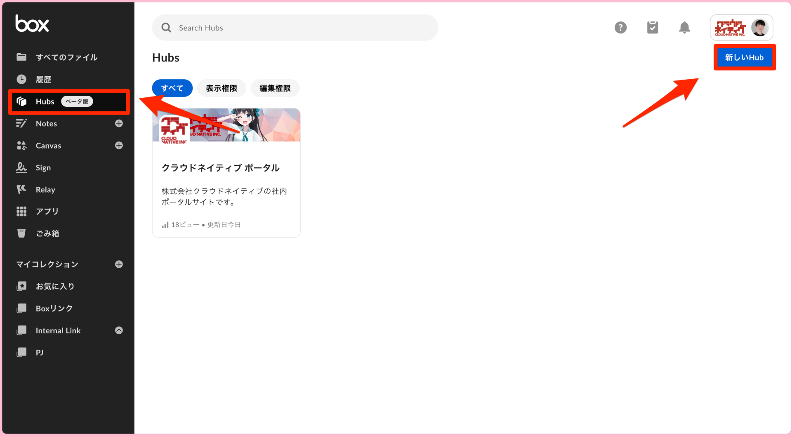The image size is (792, 436).
Task: Open the アプリ (Apps) section
Action: click(x=47, y=211)
